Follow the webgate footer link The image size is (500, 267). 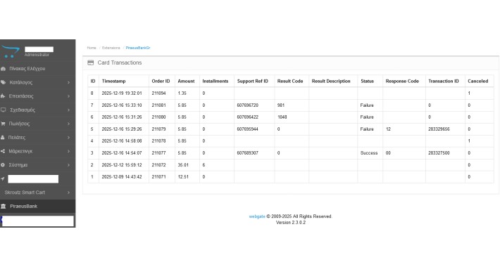point(257,216)
